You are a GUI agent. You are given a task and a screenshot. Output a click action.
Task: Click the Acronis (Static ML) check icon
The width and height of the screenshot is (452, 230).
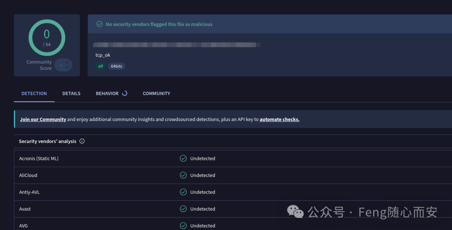[x=183, y=159]
